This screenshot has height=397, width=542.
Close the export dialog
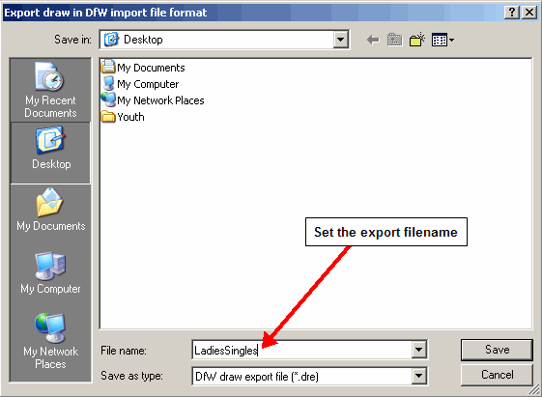[529, 13]
